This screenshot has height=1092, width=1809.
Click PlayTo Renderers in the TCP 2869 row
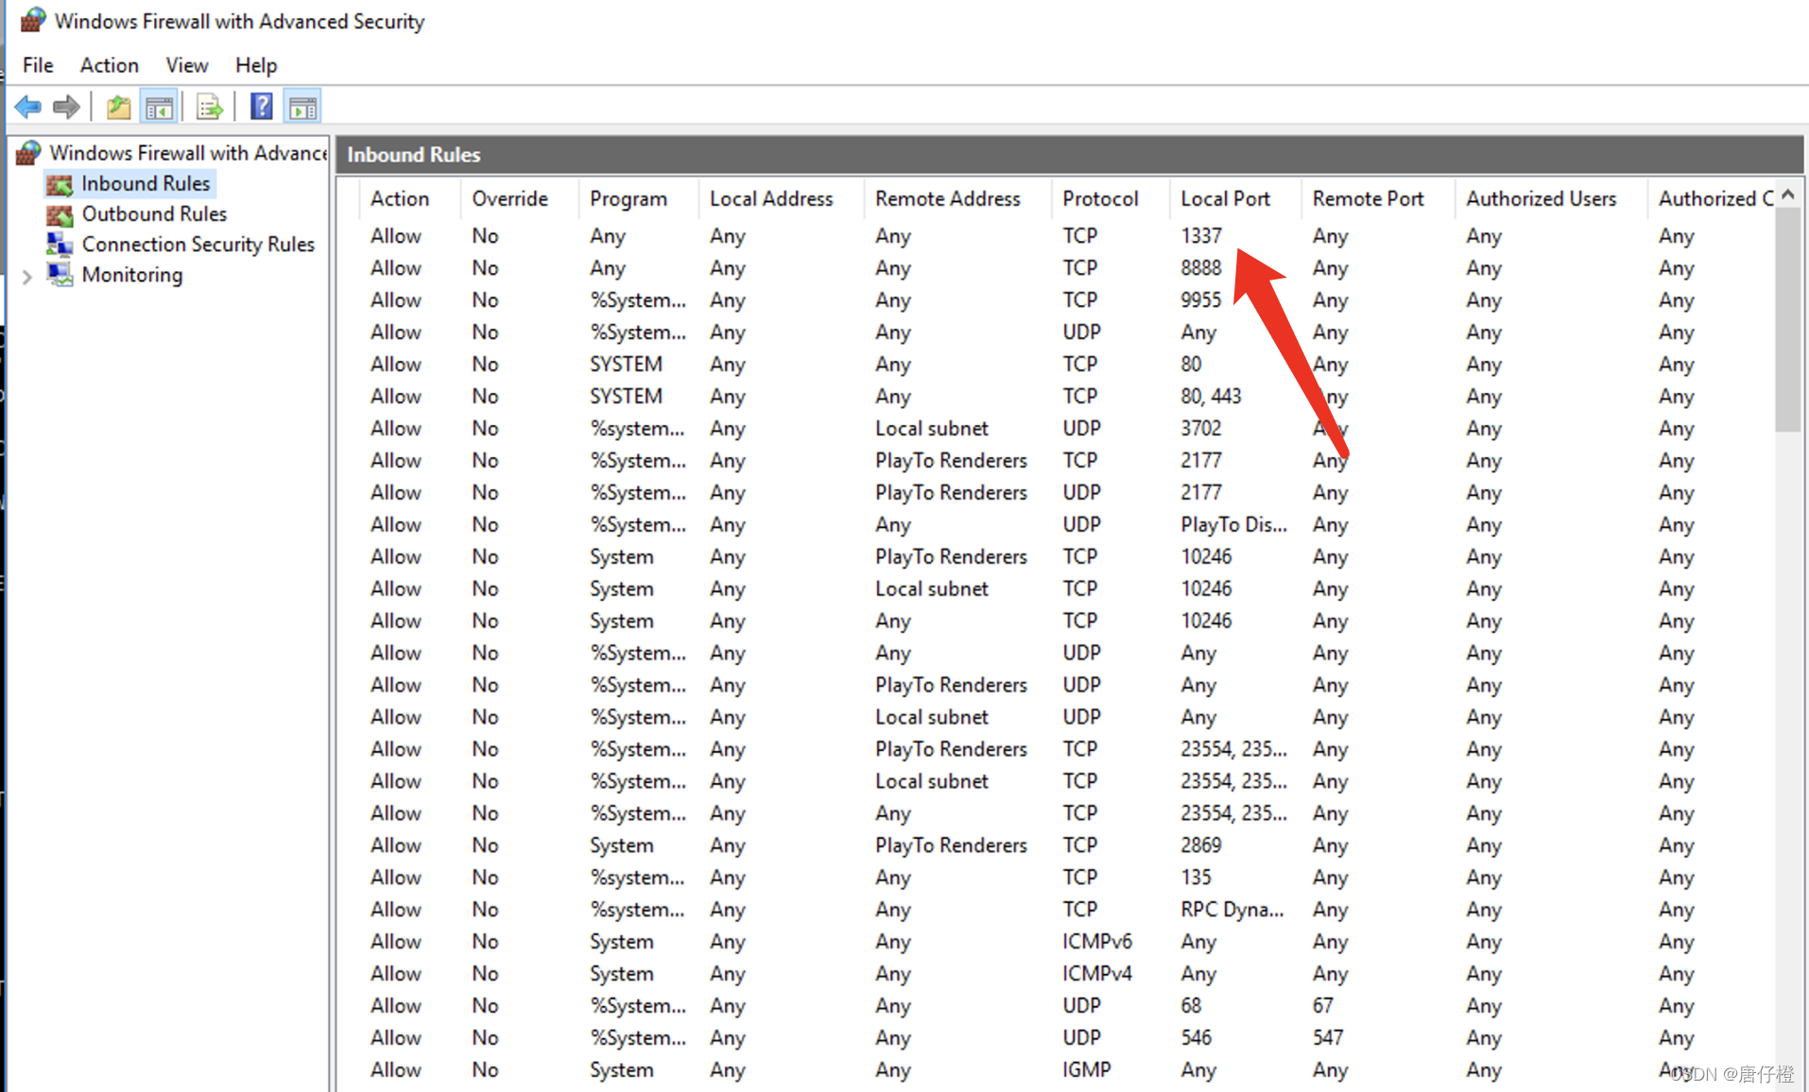click(951, 845)
